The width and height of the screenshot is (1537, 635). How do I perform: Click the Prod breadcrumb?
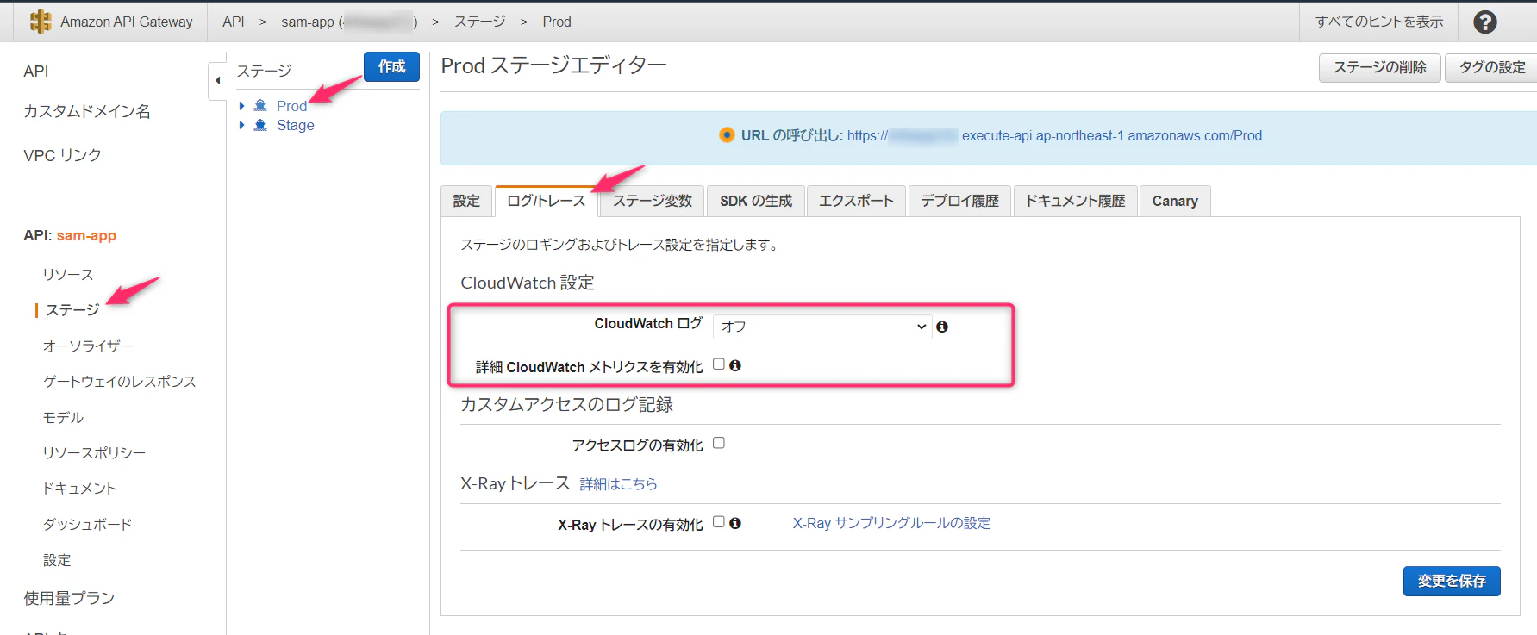pos(557,22)
